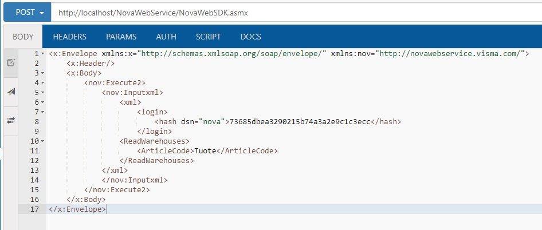The width and height of the screenshot is (542, 230).
Task: Click the closing /xml tag on line 13
Action: 115,170
